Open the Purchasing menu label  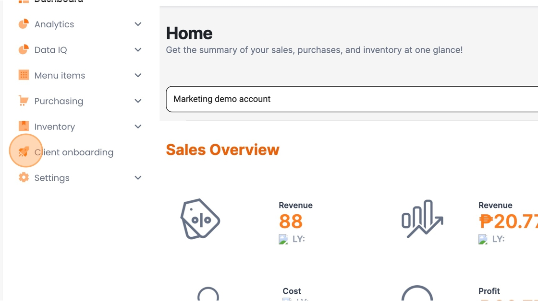pos(59,101)
